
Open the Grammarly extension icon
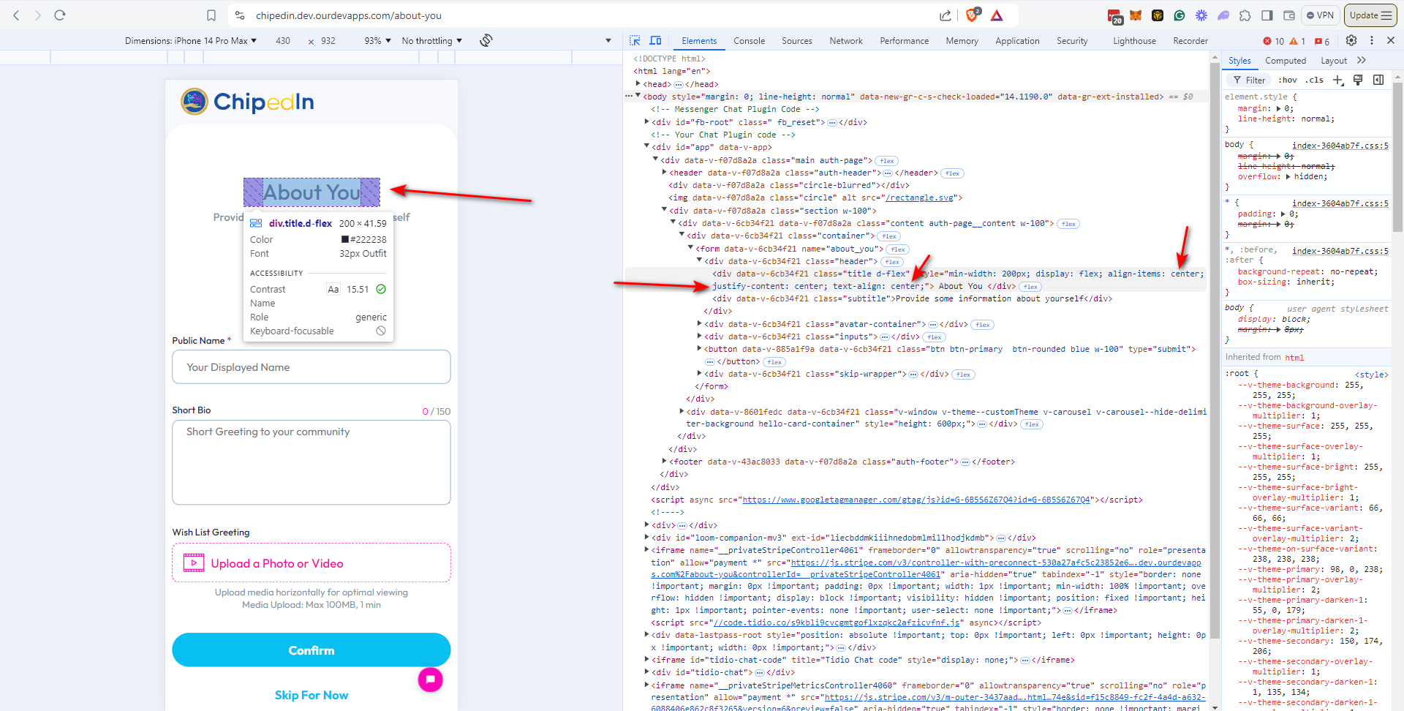pyautogui.click(x=1180, y=15)
